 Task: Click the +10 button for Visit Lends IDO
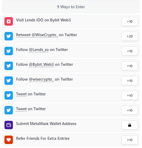[x=130, y=21]
